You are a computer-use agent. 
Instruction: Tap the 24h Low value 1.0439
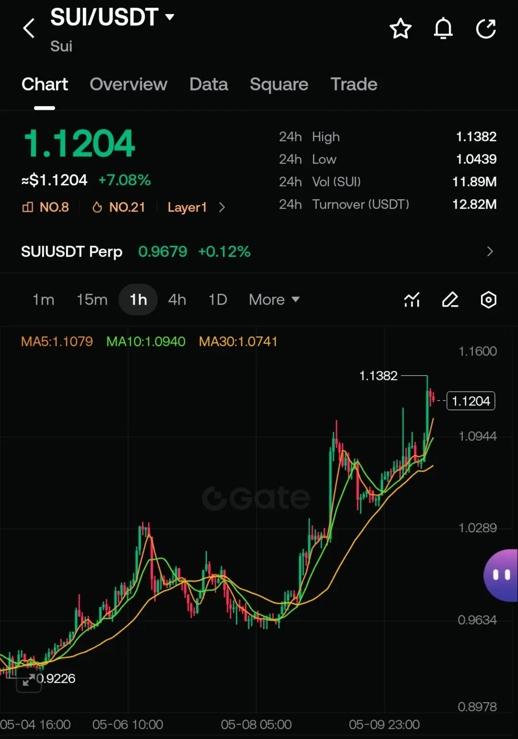click(476, 159)
